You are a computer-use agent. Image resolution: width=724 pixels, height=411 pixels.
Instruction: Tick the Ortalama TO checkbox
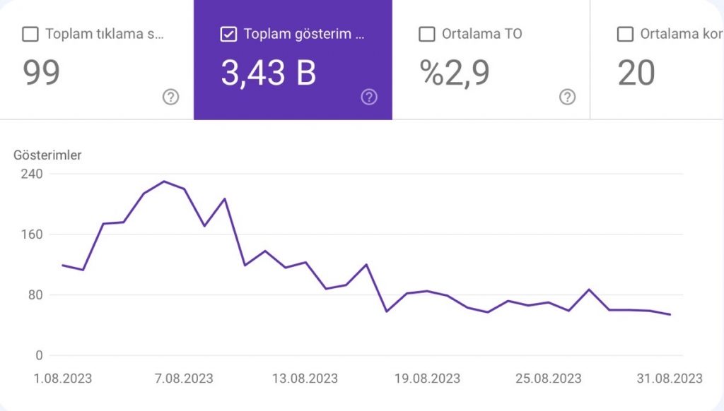coord(427,34)
